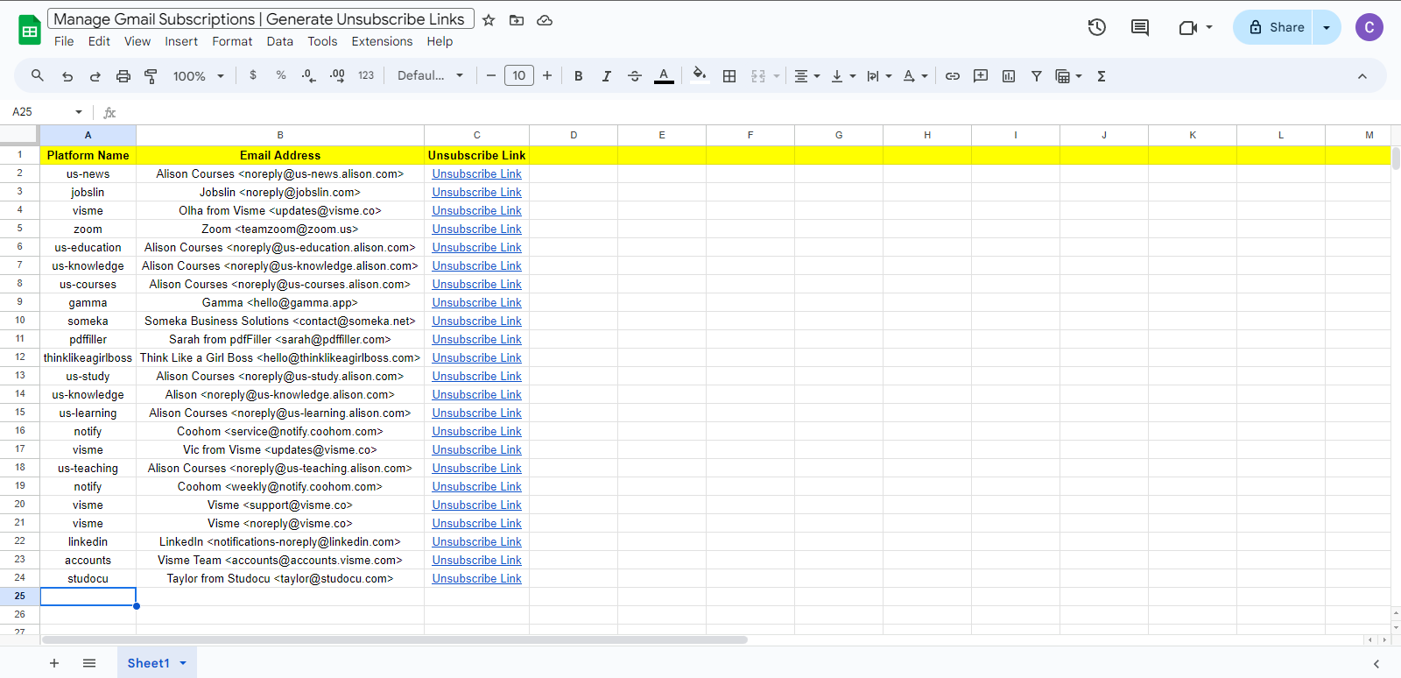
Task: Add a new sheet with plus icon
Action: point(54,663)
